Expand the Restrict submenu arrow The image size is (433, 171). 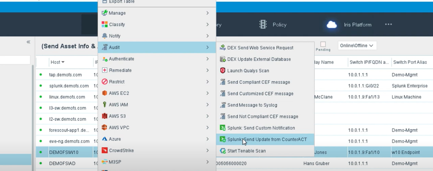click(207, 82)
